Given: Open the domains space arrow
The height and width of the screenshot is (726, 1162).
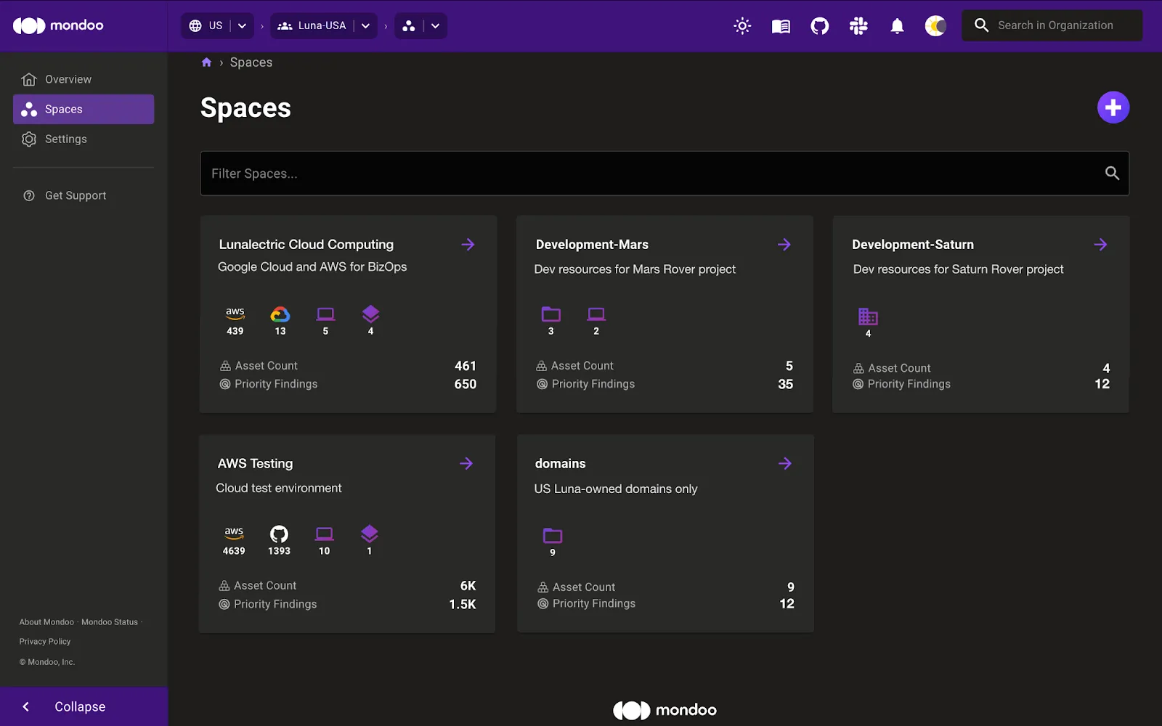Looking at the screenshot, I should (x=784, y=463).
